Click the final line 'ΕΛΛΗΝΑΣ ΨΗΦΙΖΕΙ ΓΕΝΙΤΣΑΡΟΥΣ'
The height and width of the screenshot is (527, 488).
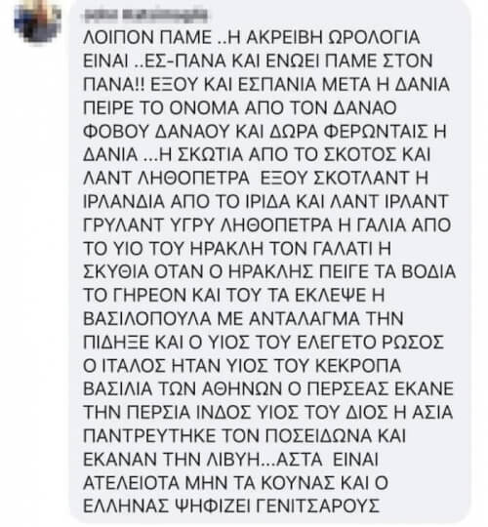click(x=231, y=505)
